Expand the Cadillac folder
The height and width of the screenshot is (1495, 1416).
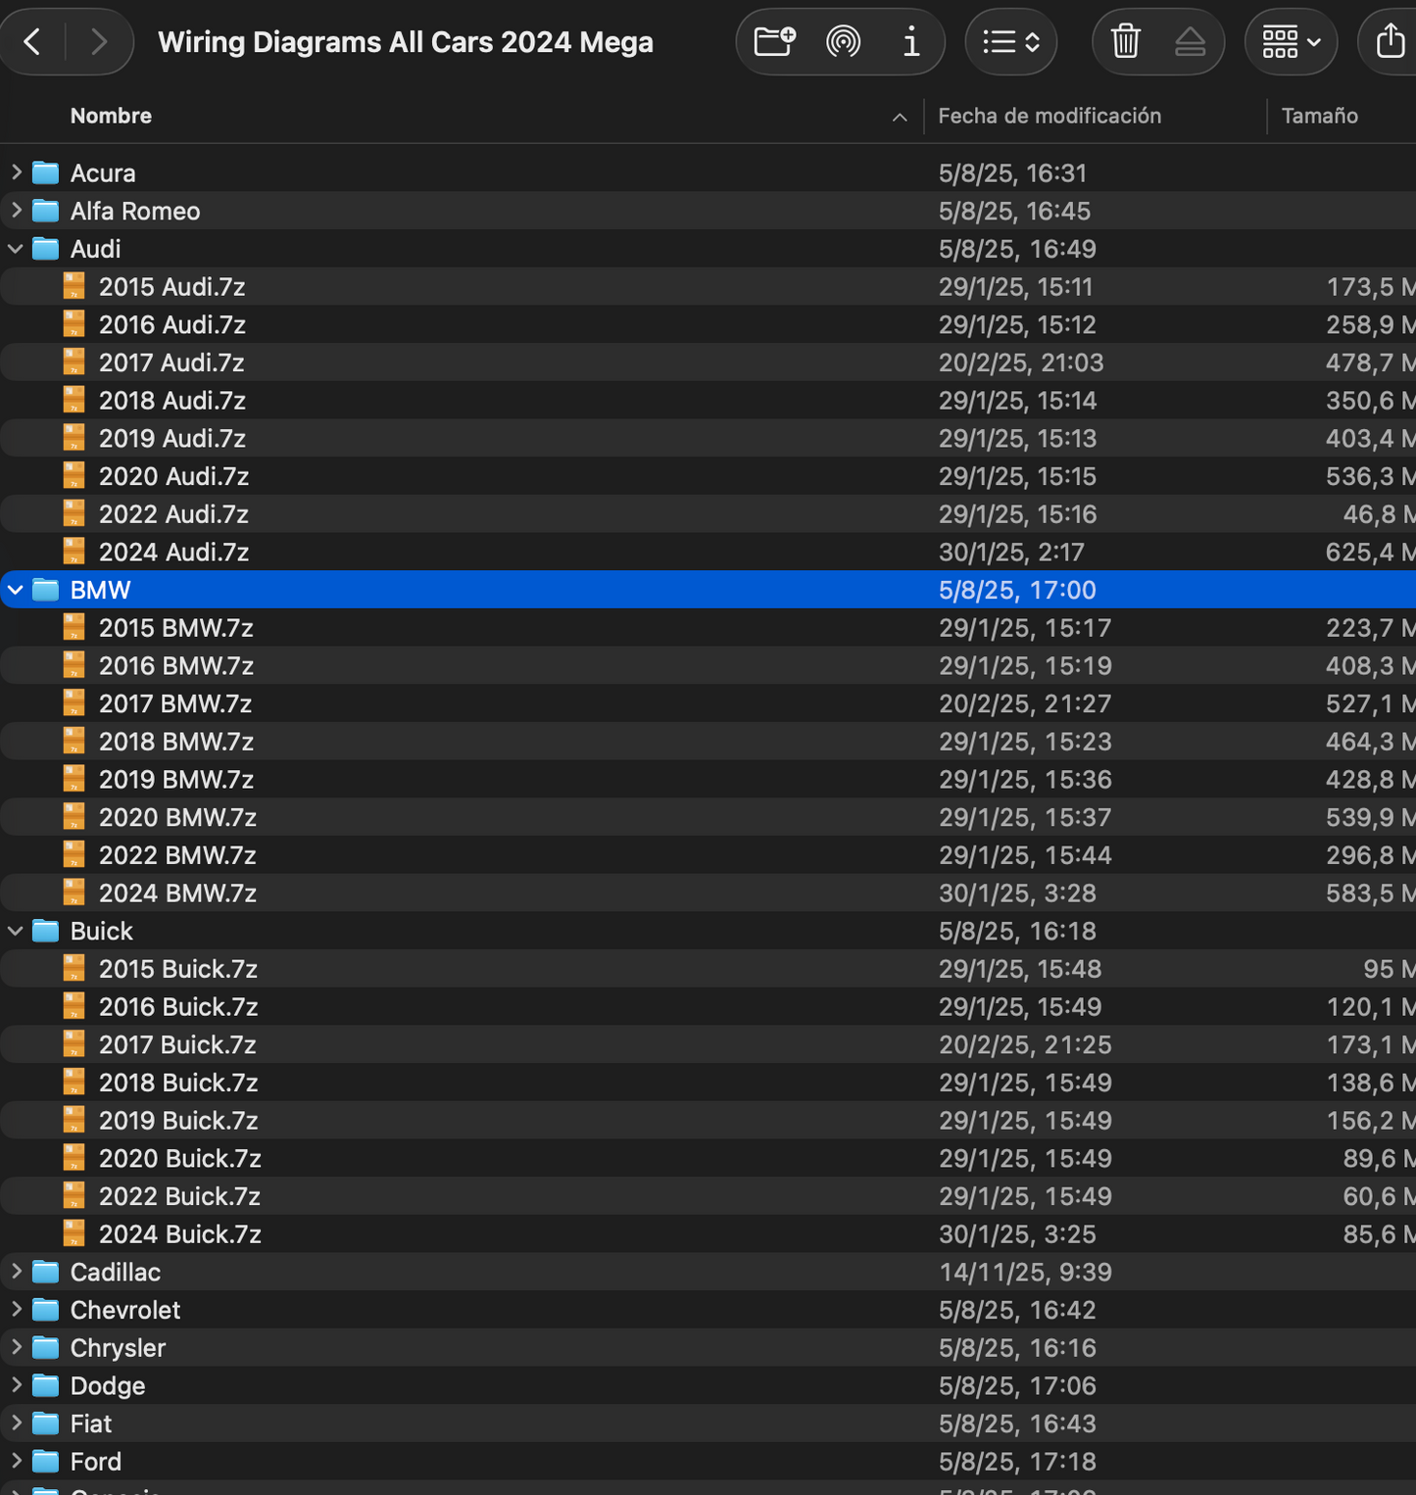(16, 1272)
